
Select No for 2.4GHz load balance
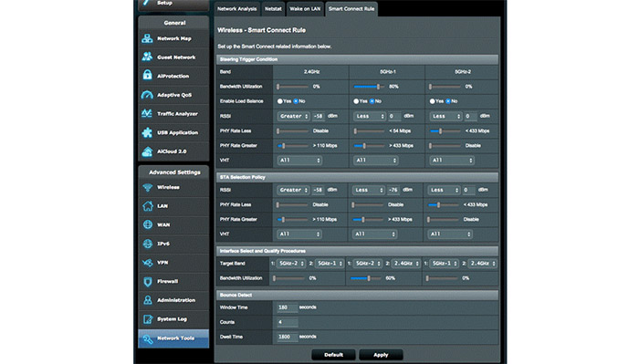pyautogui.click(x=296, y=101)
